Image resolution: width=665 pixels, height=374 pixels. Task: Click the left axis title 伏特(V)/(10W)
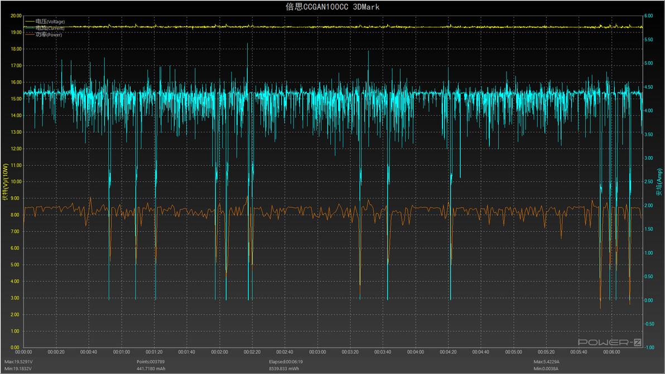[x=5, y=182]
